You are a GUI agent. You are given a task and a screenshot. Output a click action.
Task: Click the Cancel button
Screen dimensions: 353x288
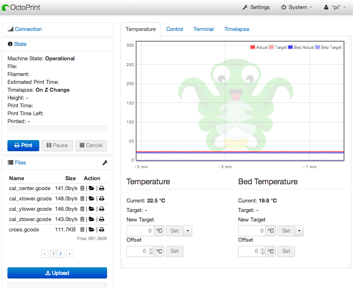(91, 145)
